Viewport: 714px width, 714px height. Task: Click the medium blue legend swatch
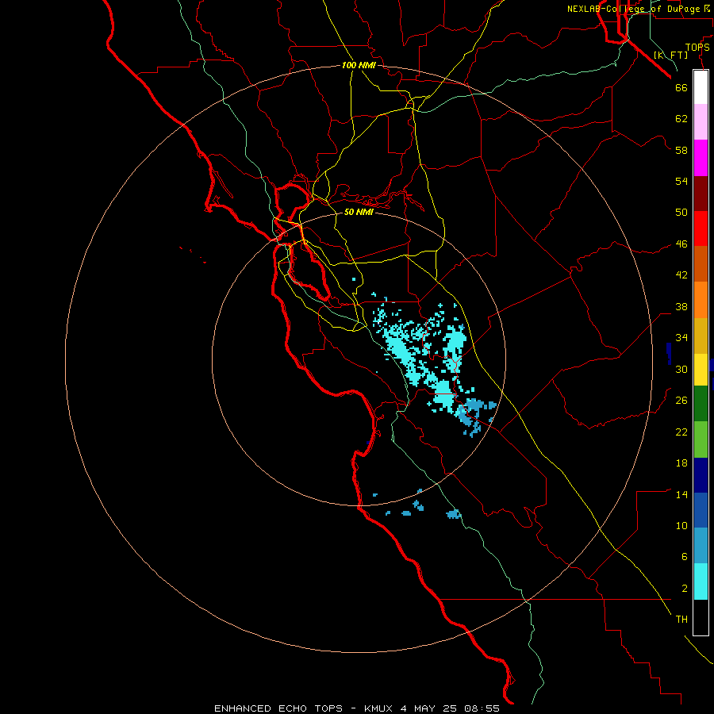[701, 510]
